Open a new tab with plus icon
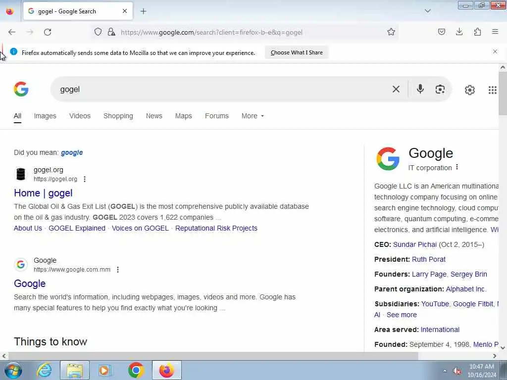The height and width of the screenshot is (380, 507). pos(143,11)
